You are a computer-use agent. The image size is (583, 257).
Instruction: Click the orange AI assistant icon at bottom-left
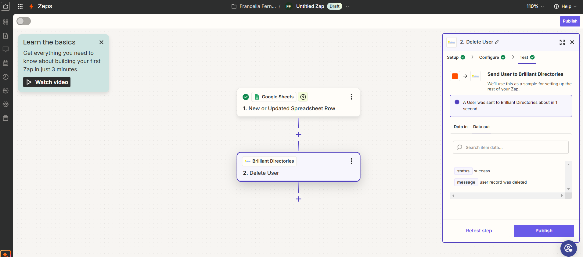coord(5,254)
